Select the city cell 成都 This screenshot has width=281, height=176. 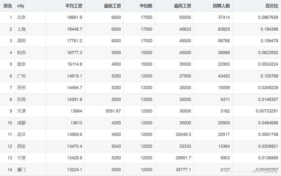click(21, 123)
